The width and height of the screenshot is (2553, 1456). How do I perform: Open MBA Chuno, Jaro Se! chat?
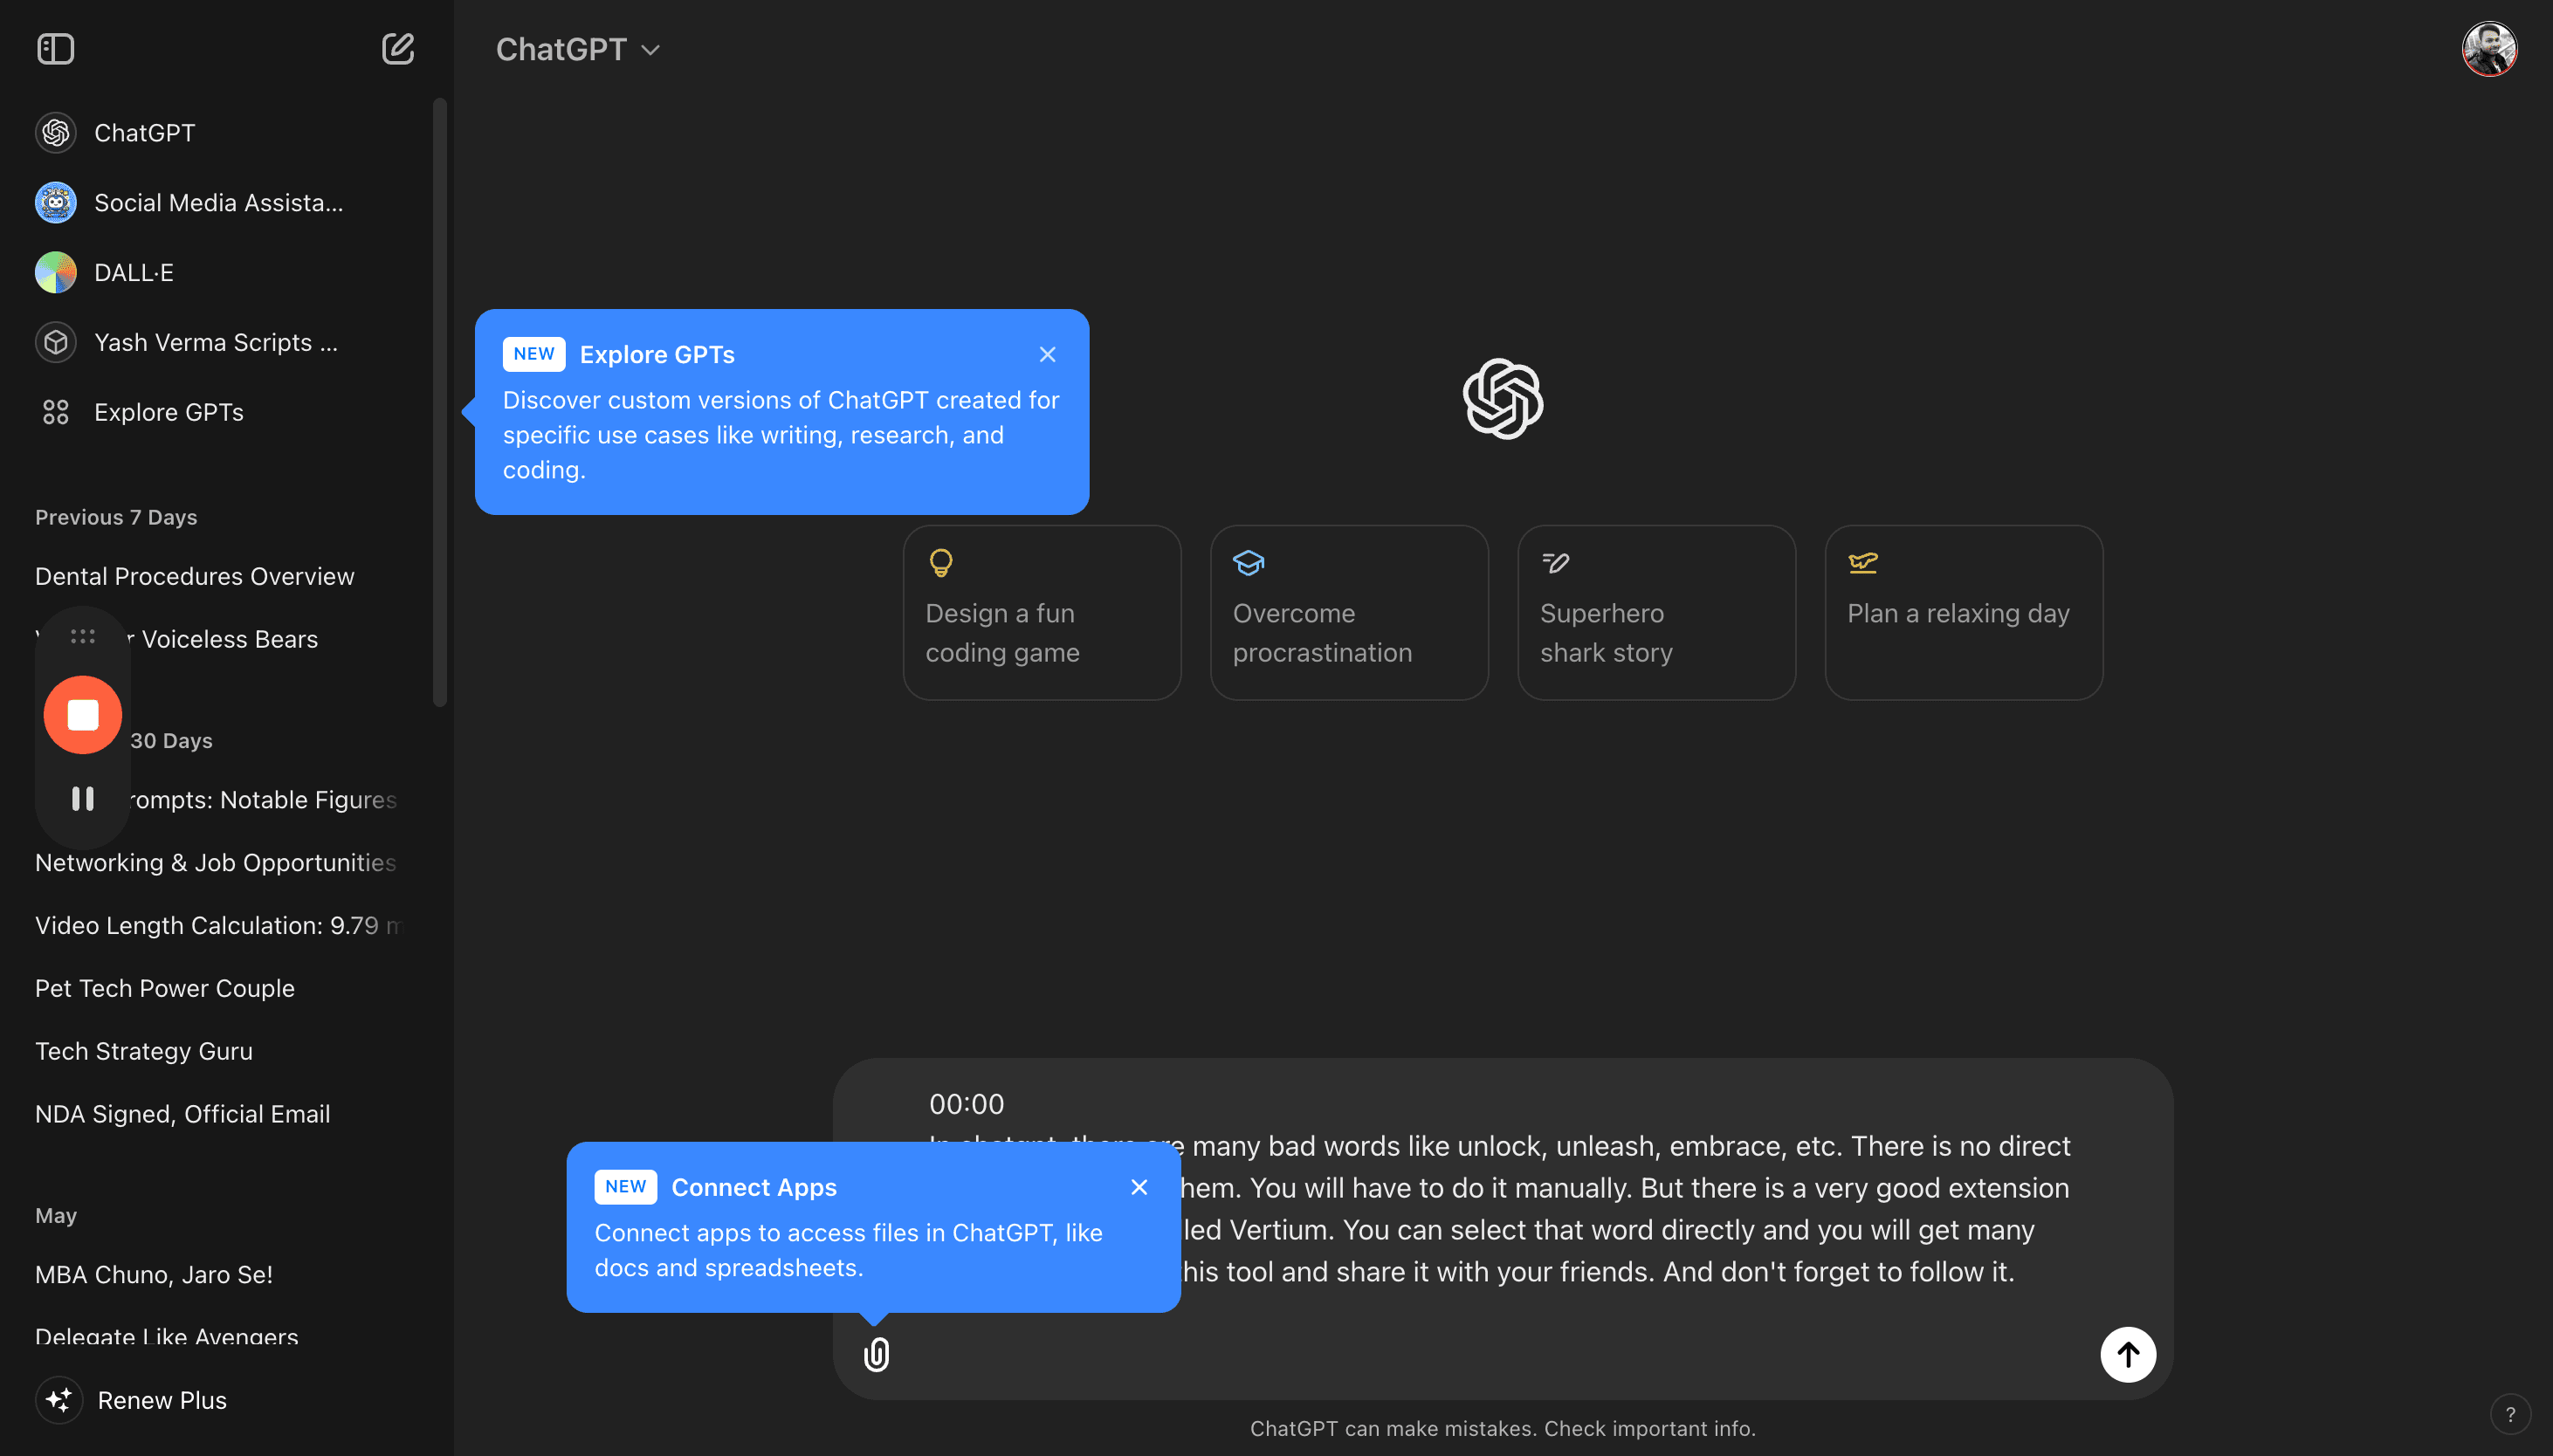[x=154, y=1275]
